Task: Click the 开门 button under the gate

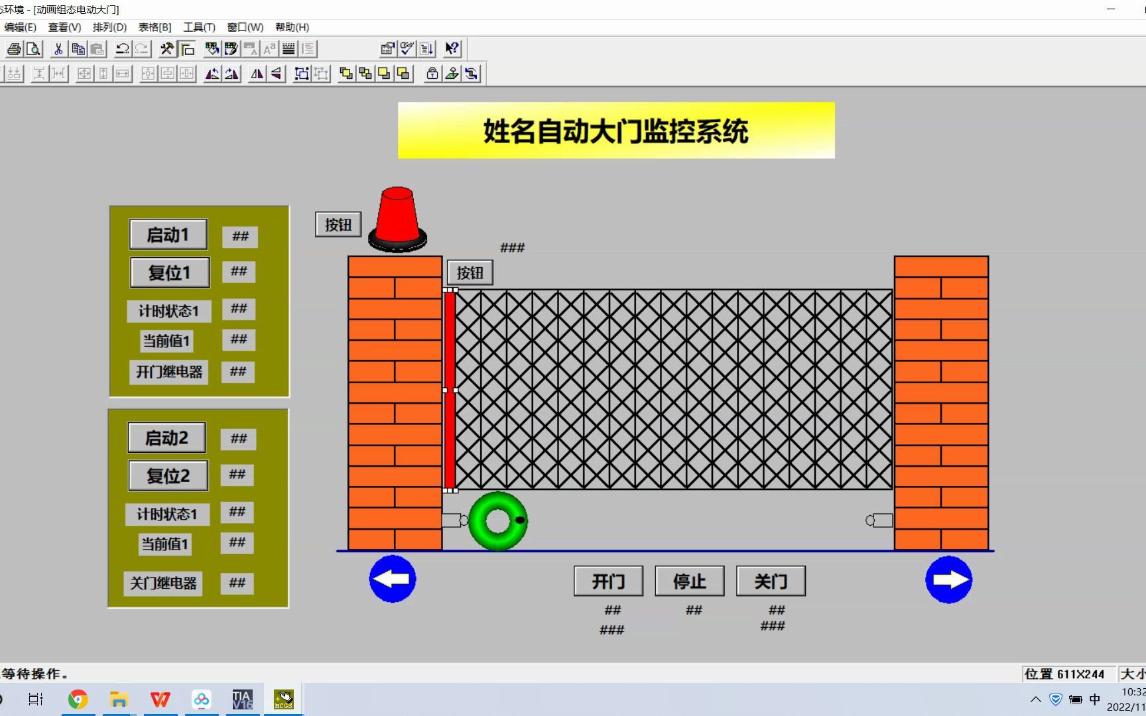Action: click(607, 580)
